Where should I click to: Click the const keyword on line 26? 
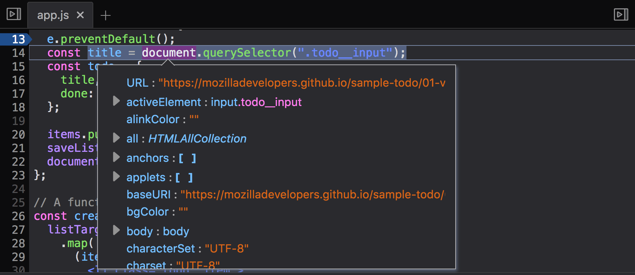pos(50,216)
